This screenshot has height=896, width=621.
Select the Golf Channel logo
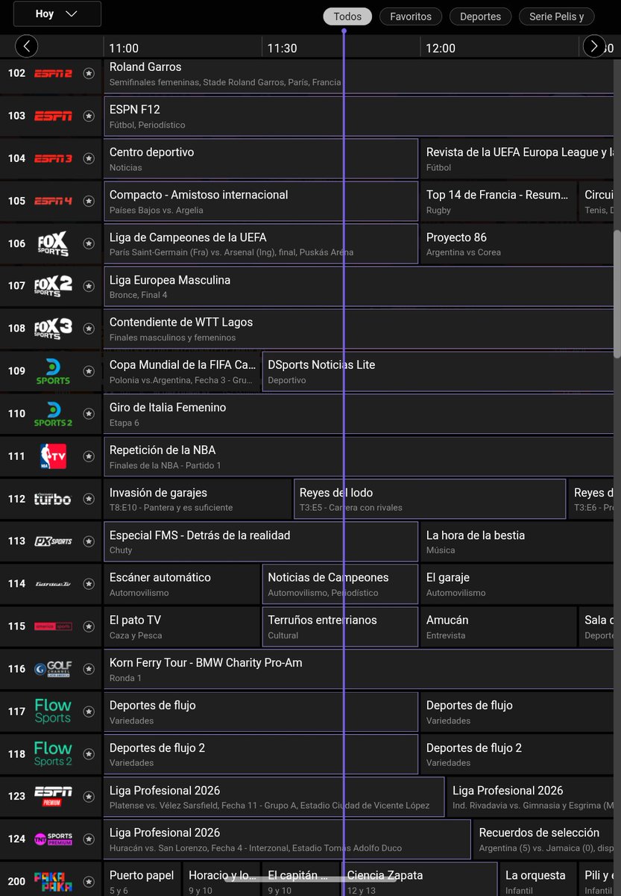(x=53, y=669)
